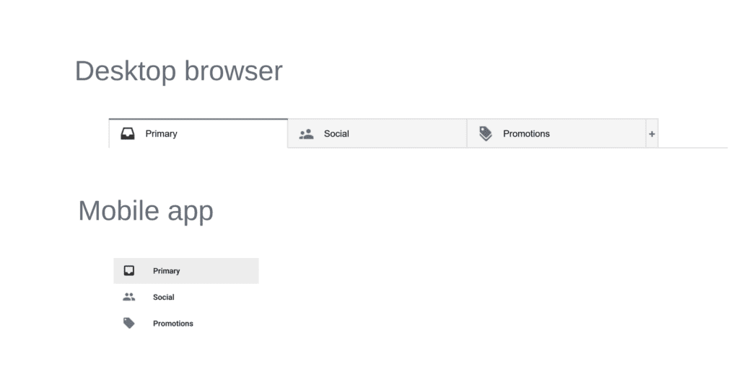Click the people icon in desktop Social tab
This screenshot has height=369, width=739.
(x=306, y=133)
